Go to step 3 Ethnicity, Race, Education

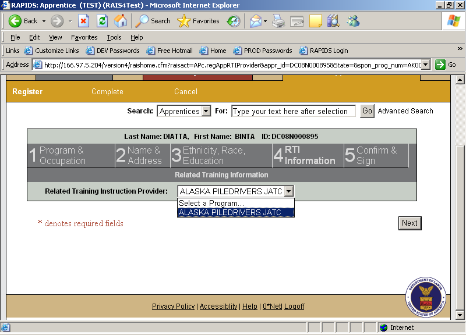coord(221,155)
